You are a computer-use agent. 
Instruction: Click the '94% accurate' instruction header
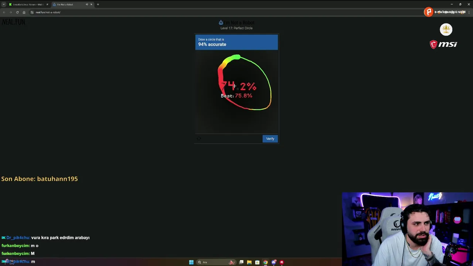(236, 42)
